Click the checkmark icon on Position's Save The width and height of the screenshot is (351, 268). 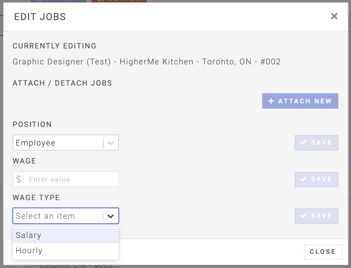point(303,143)
